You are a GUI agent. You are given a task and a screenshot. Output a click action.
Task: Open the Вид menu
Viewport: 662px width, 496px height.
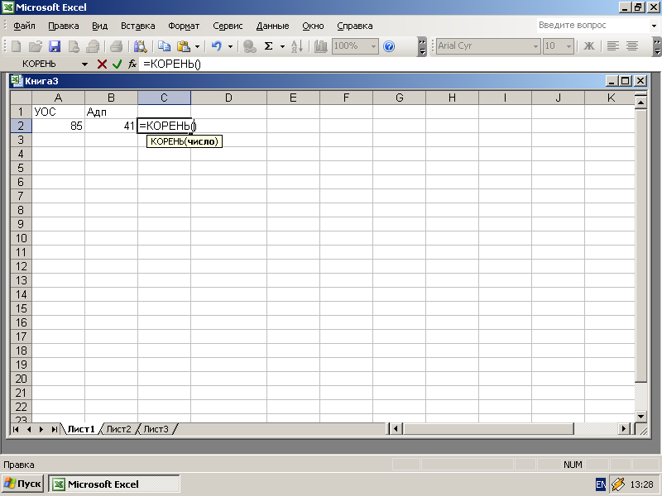(x=99, y=26)
